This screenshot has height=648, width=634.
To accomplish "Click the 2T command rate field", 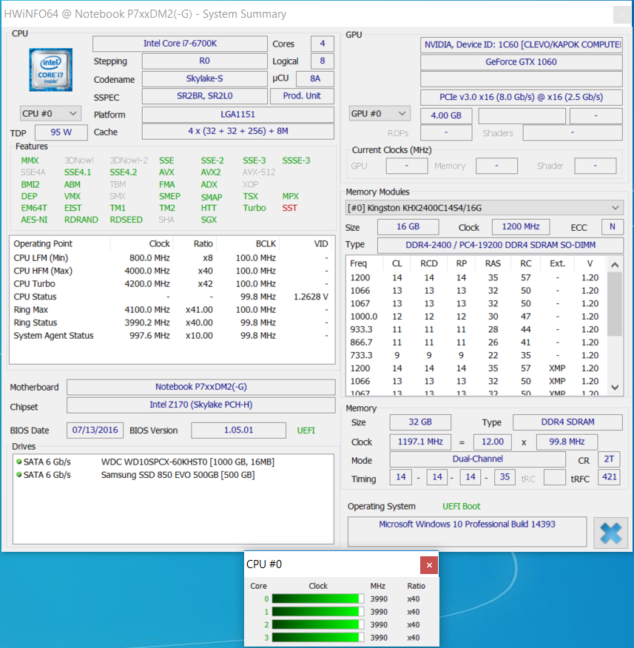I will point(609,459).
